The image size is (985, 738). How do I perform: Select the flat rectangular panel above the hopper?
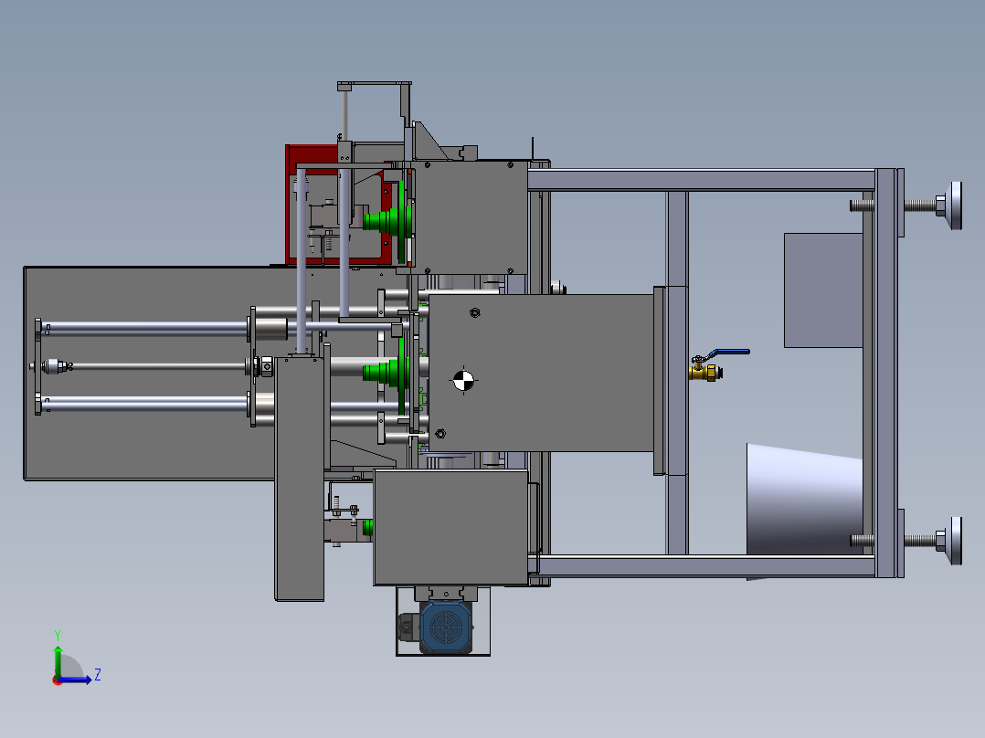[x=823, y=290]
